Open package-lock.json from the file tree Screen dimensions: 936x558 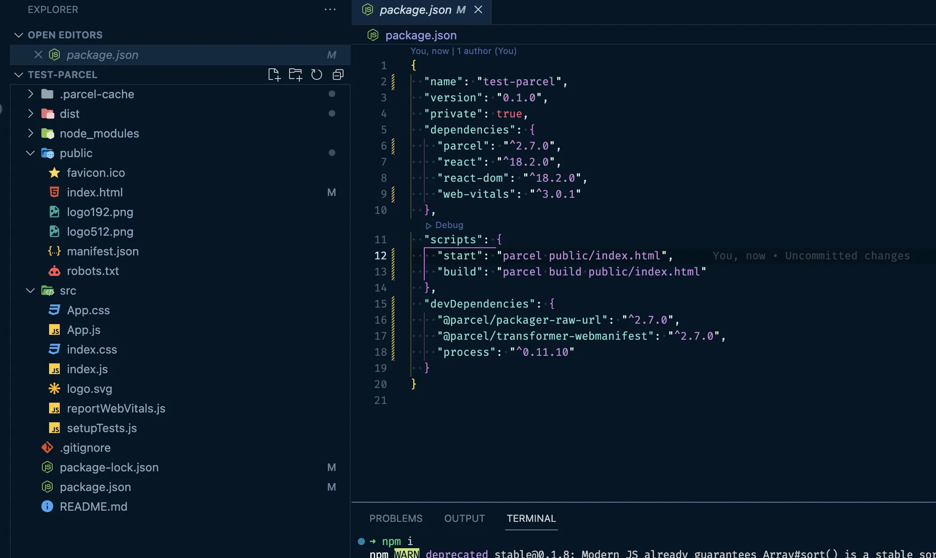pyautogui.click(x=109, y=467)
